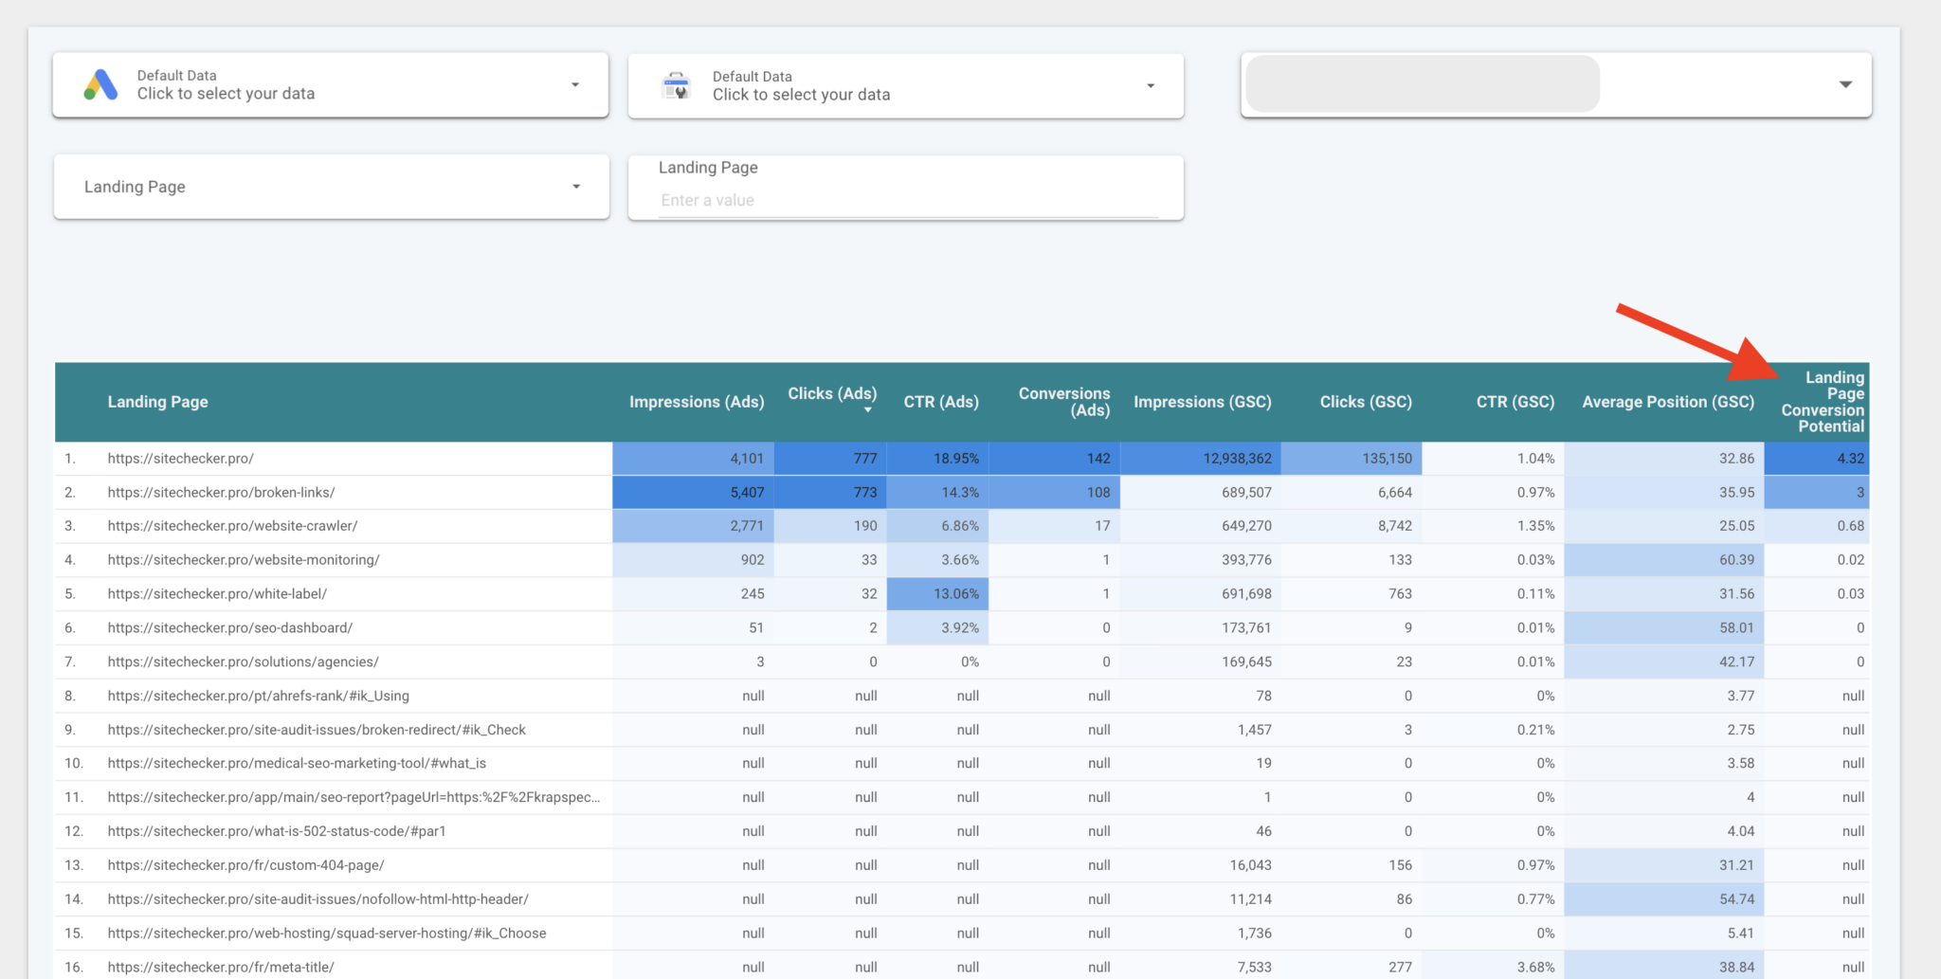
Task: Select the sitechecker.pro/website-crawler/ row
Action: (x=962, y=526)
